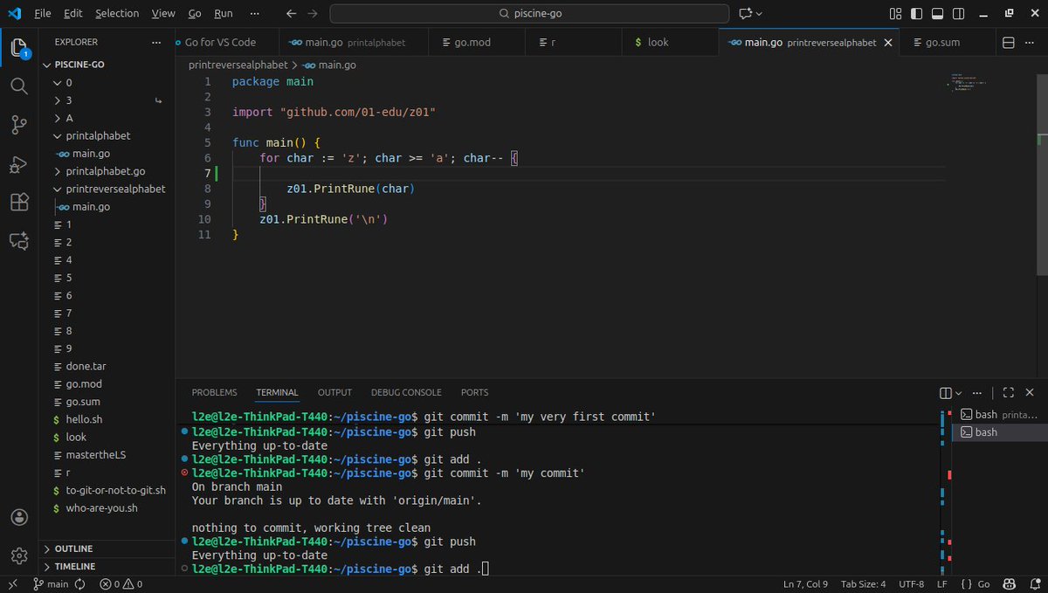Maximize the terminal panel size
The height and width of the screenshot is (593, 1048).
pos(1009,393)
